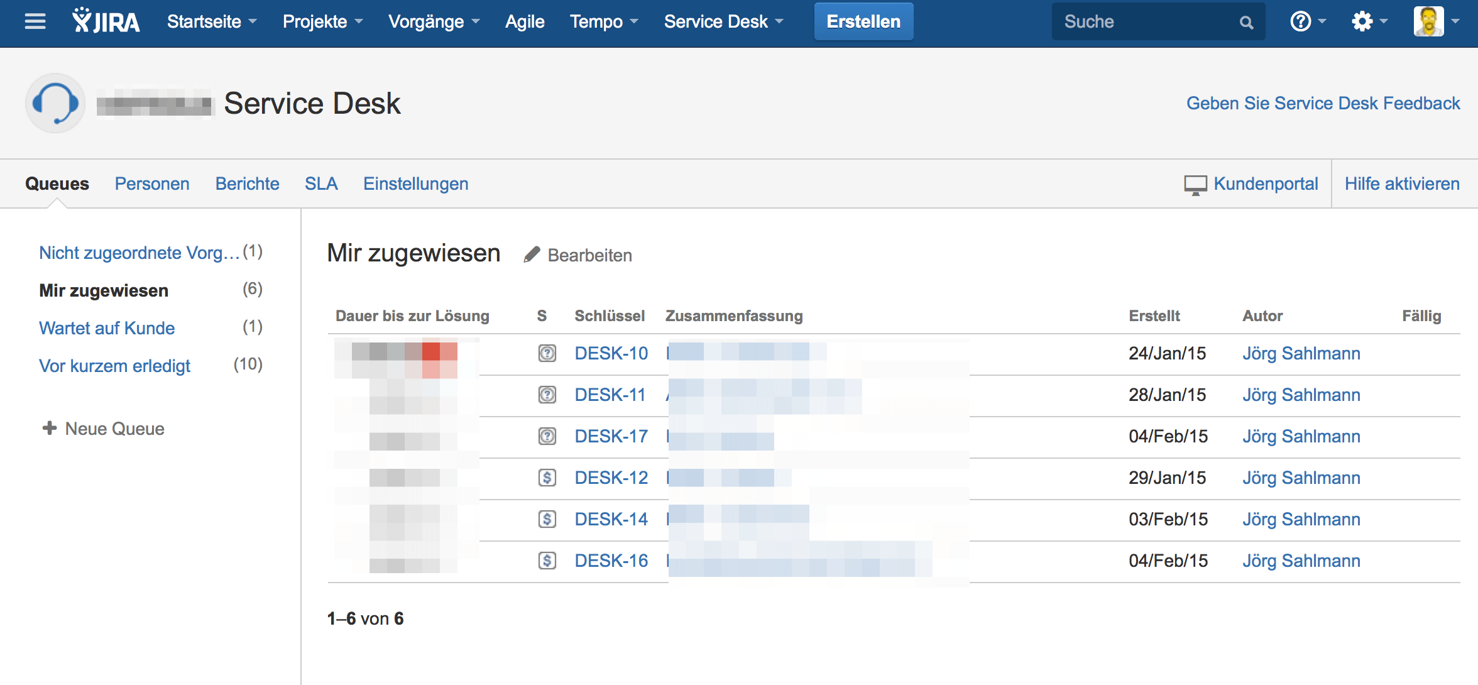
Task: Select the Wartet auf Kunde queue
Action: click(107, 328)
